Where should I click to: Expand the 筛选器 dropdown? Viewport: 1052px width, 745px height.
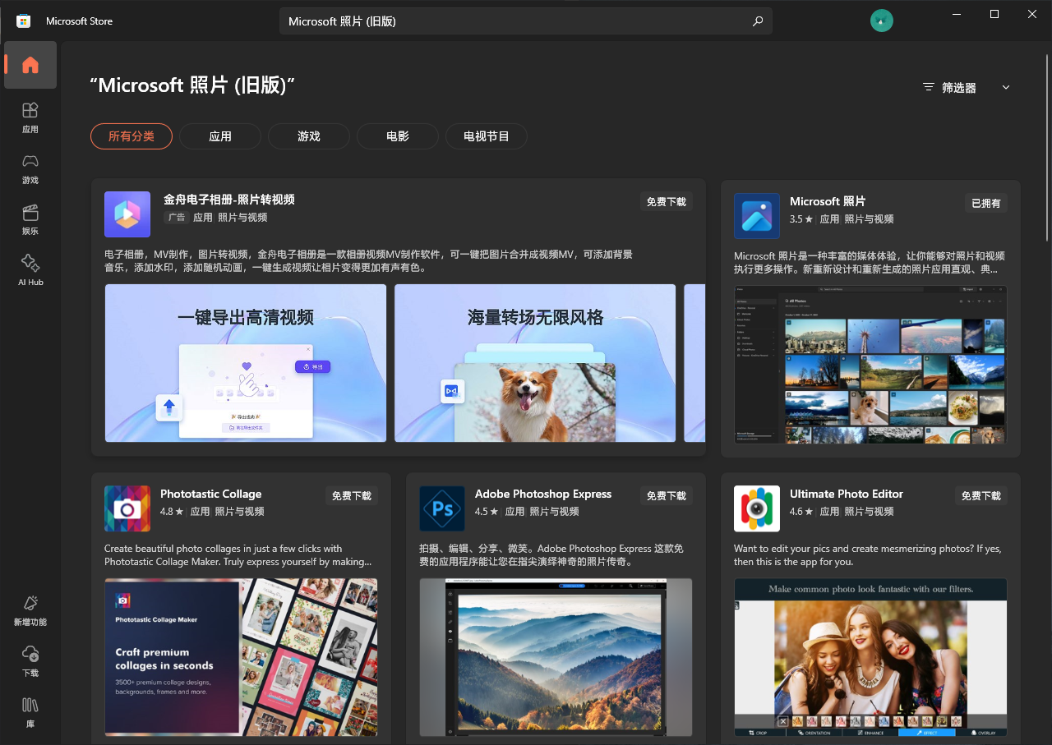coord(966,87)
